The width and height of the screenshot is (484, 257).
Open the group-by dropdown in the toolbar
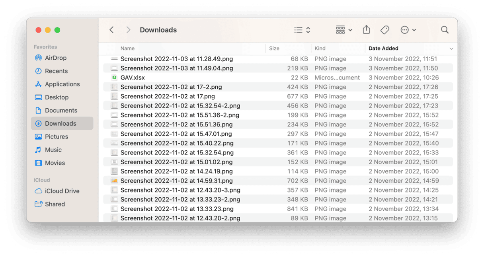(x=343, y=30)
